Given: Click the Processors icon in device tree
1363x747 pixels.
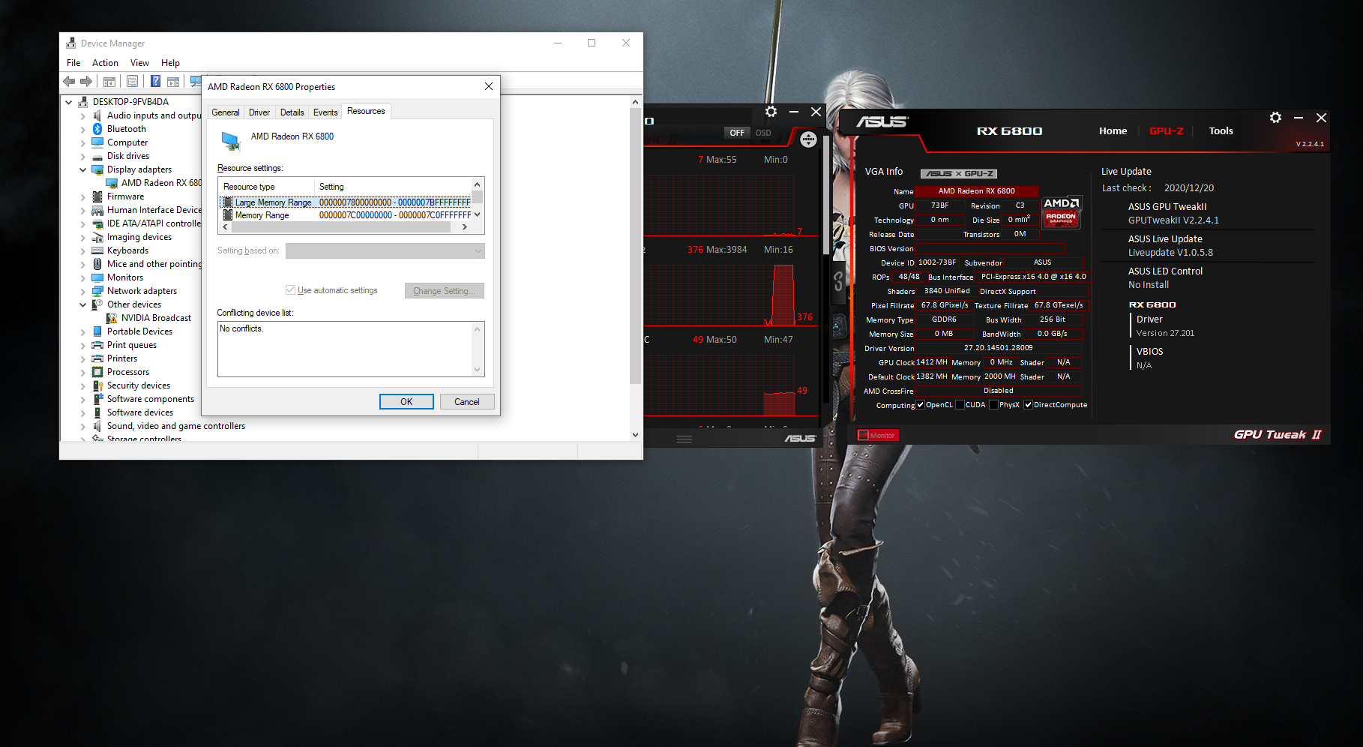Looking at the screenshot, I should (x=97, y=372).
